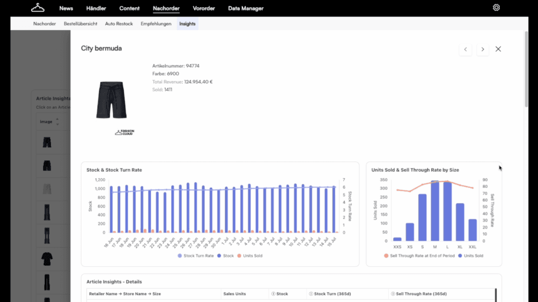The height and width of the screenshot is (302, 538).
Task: Toggle Sell Through Rate at End of Period legend
Action: tap(419, 256)
